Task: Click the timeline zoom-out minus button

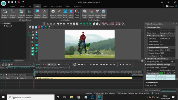Action: tap(6, 64)
